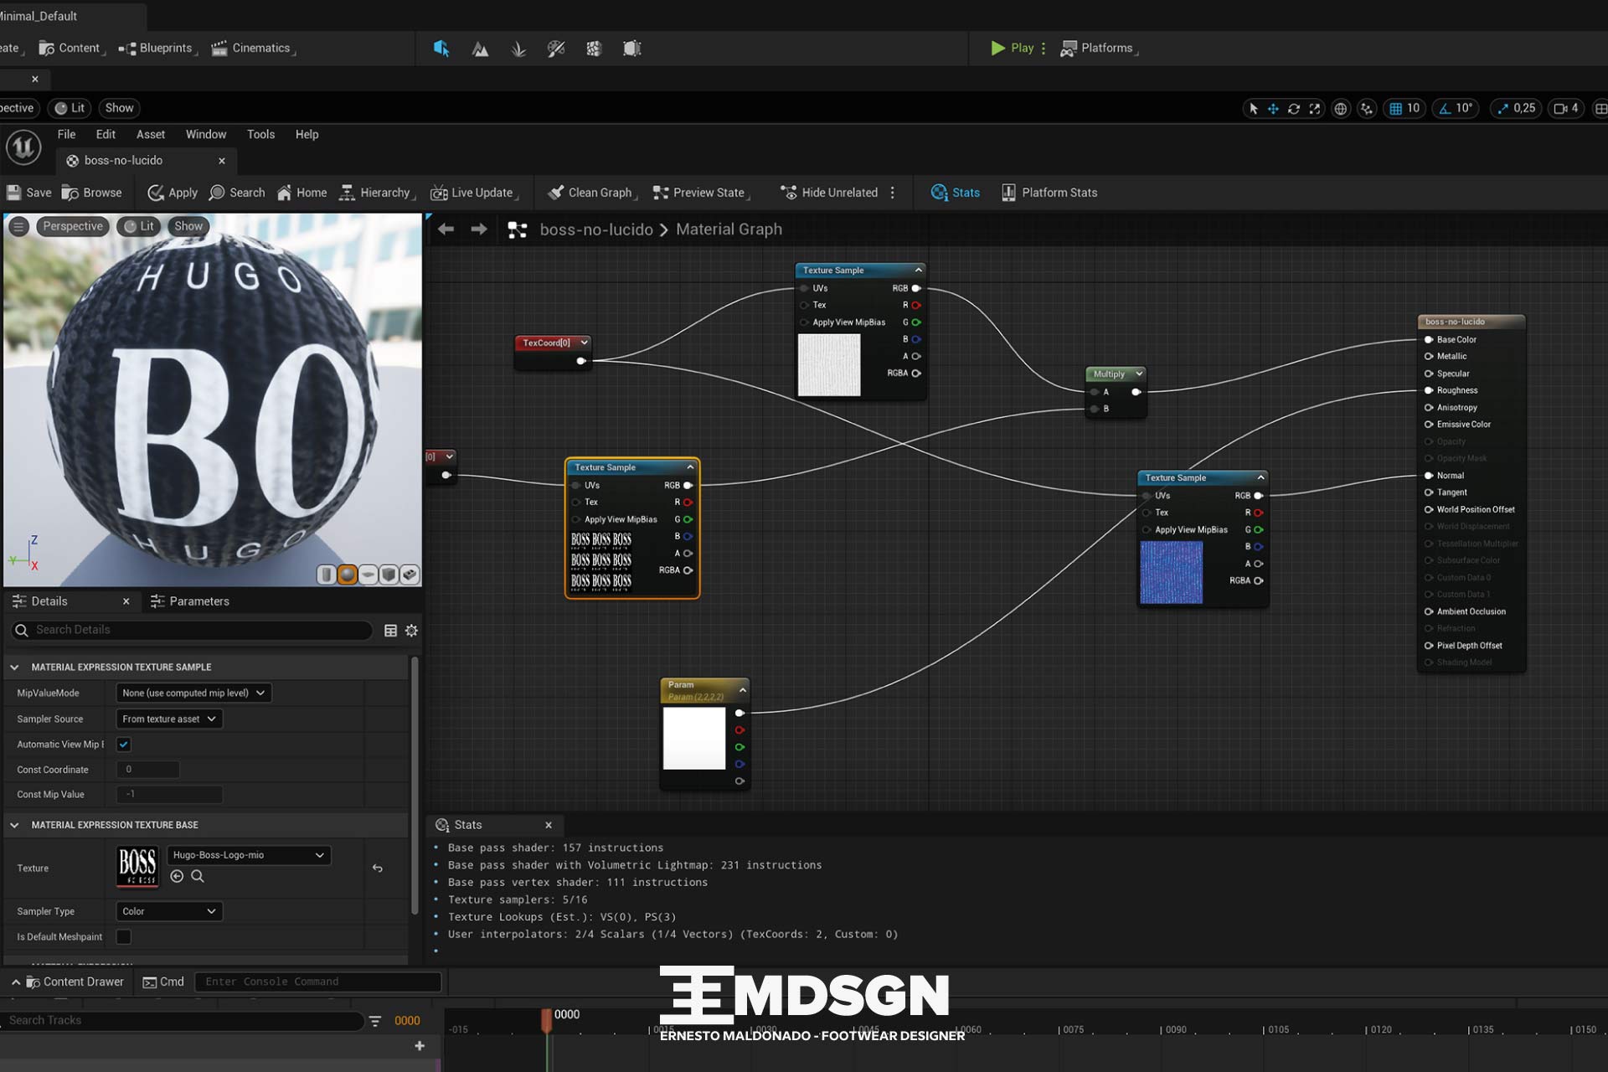1608x1072 pixels.
Task: Open the sequencer track filter icon
Action: click(375, 1021)
